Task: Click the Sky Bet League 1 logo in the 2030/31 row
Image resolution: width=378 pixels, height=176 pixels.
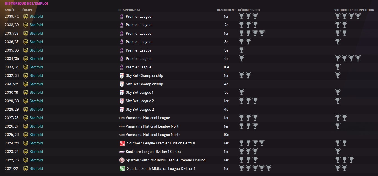Action: point(122,92)
